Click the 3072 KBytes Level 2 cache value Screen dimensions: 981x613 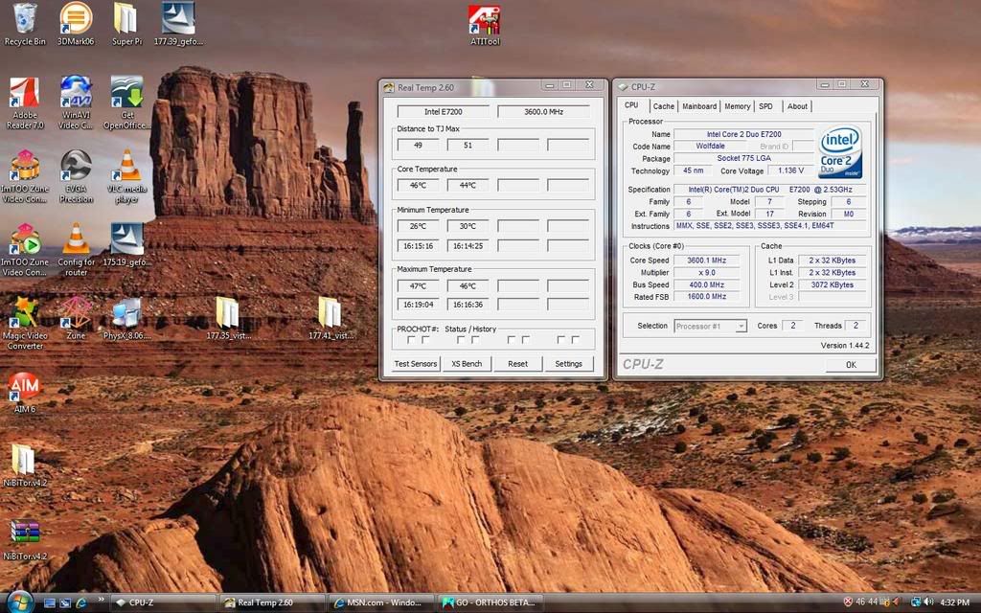pyautogui.click(x=833, y=284)
